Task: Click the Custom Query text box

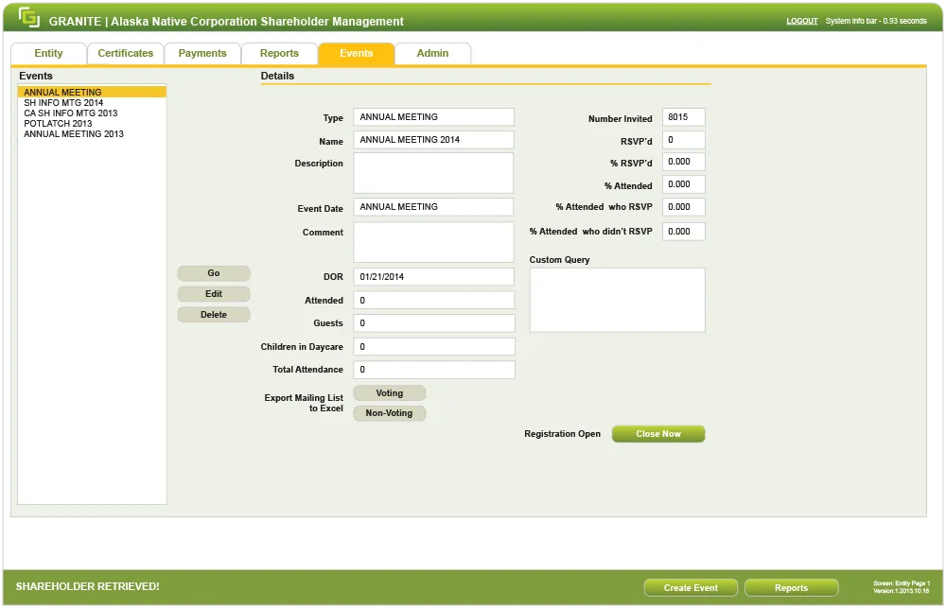Action: [617, 300]
